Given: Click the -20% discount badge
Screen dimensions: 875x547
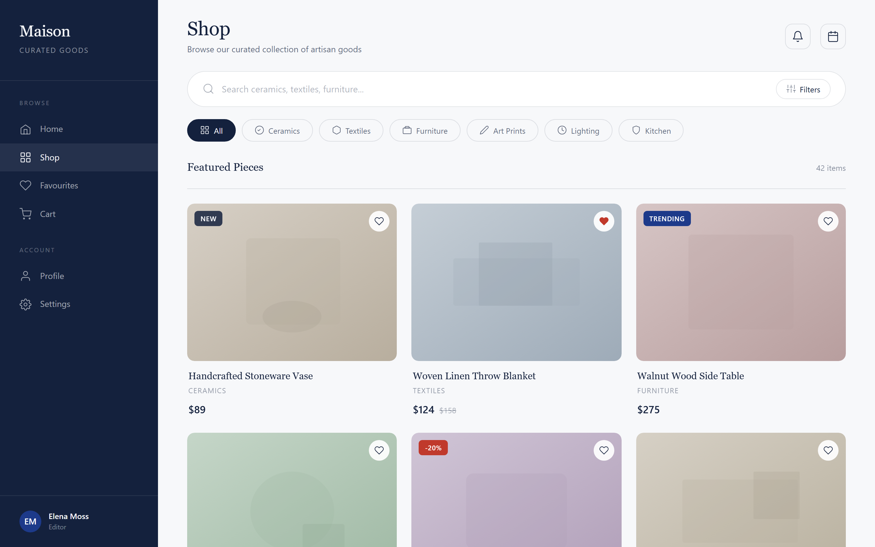Looking at the screenshot, I should pyautogui.click(x=433, y=448).
